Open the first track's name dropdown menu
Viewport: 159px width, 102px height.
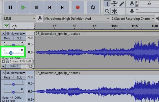(x=16, y=34)
